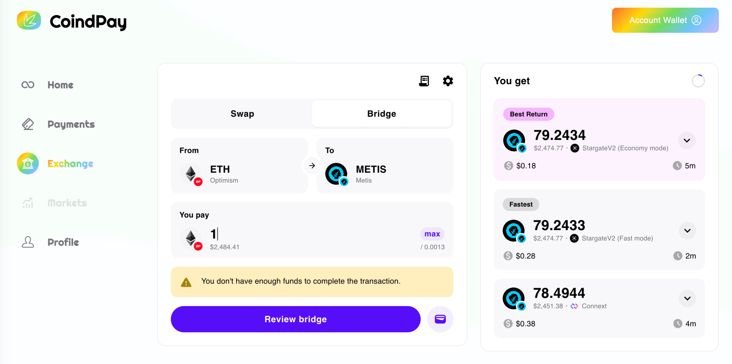Open Profile in the sidebar
Screen dimensions: 732x364
click(63, 242)
